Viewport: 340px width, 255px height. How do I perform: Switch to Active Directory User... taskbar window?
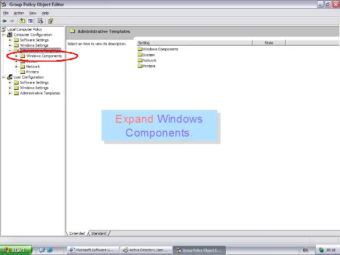tap(147, 250)
